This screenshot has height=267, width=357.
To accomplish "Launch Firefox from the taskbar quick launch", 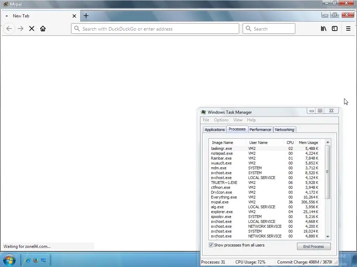I will pyautogui.click(x=36, y=260).
